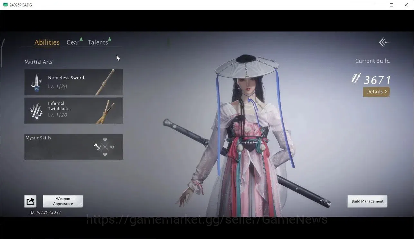This screenshot has width=414, height=239.
Task: Click the share icon button
Action: (x=30, y=201)
